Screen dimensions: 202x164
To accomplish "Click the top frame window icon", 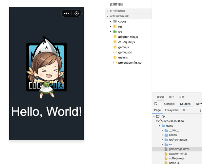I will pos(158,116).
